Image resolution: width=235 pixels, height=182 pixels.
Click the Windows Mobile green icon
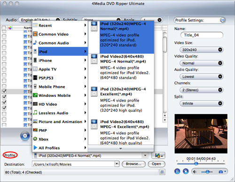click(x=35, y=95)
